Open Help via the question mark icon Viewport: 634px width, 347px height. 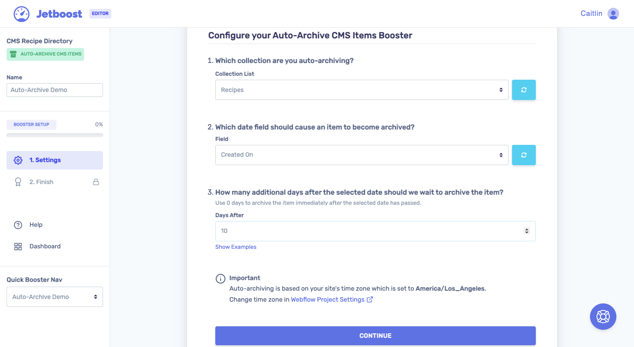pyautogui.click(x=18, y=225)
